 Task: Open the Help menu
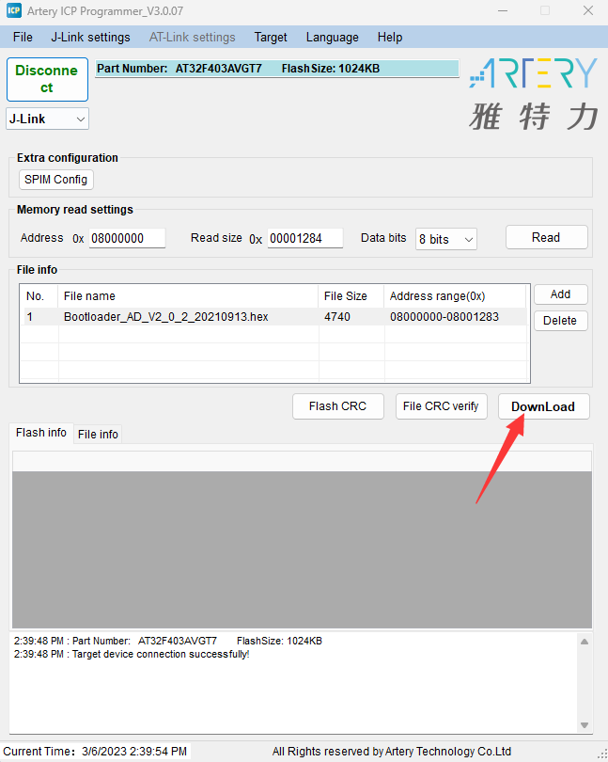(x=390, y=38)
